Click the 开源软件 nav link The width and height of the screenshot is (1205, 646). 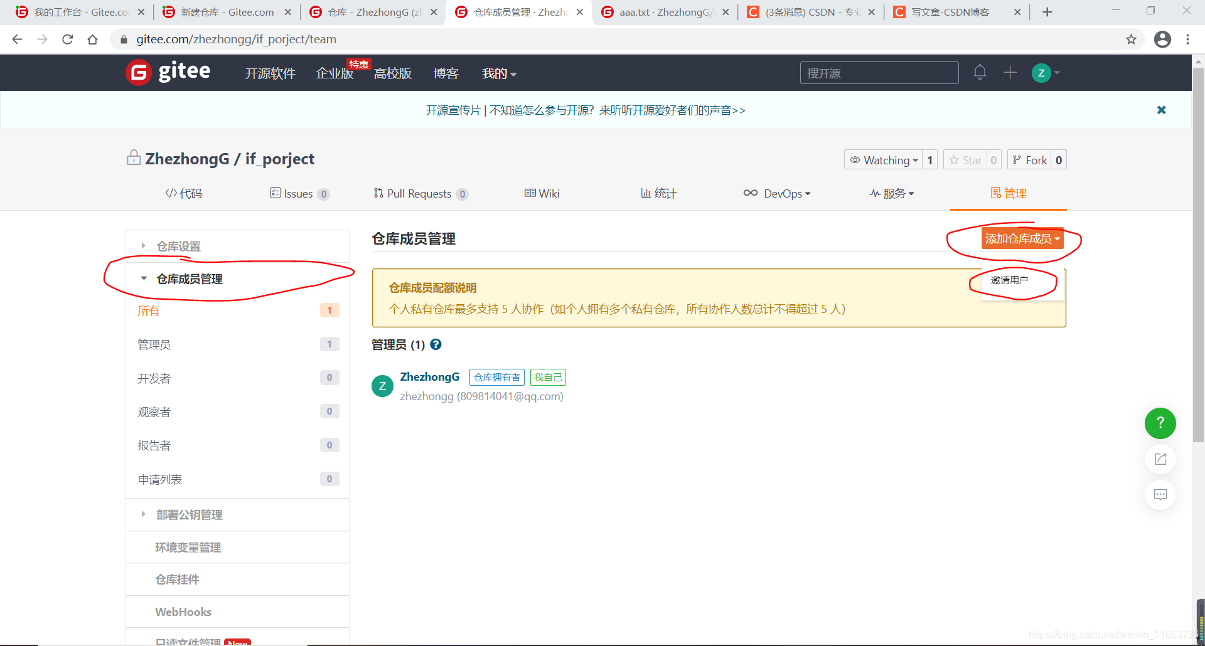[x=270, y=73]
